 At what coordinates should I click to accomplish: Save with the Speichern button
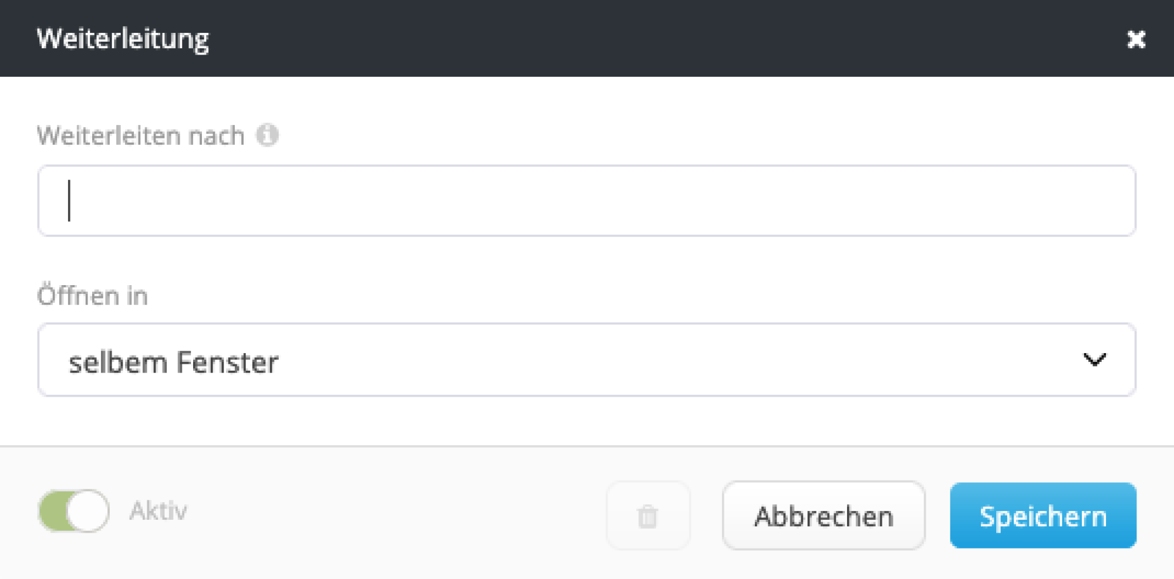pos(1043,516)
